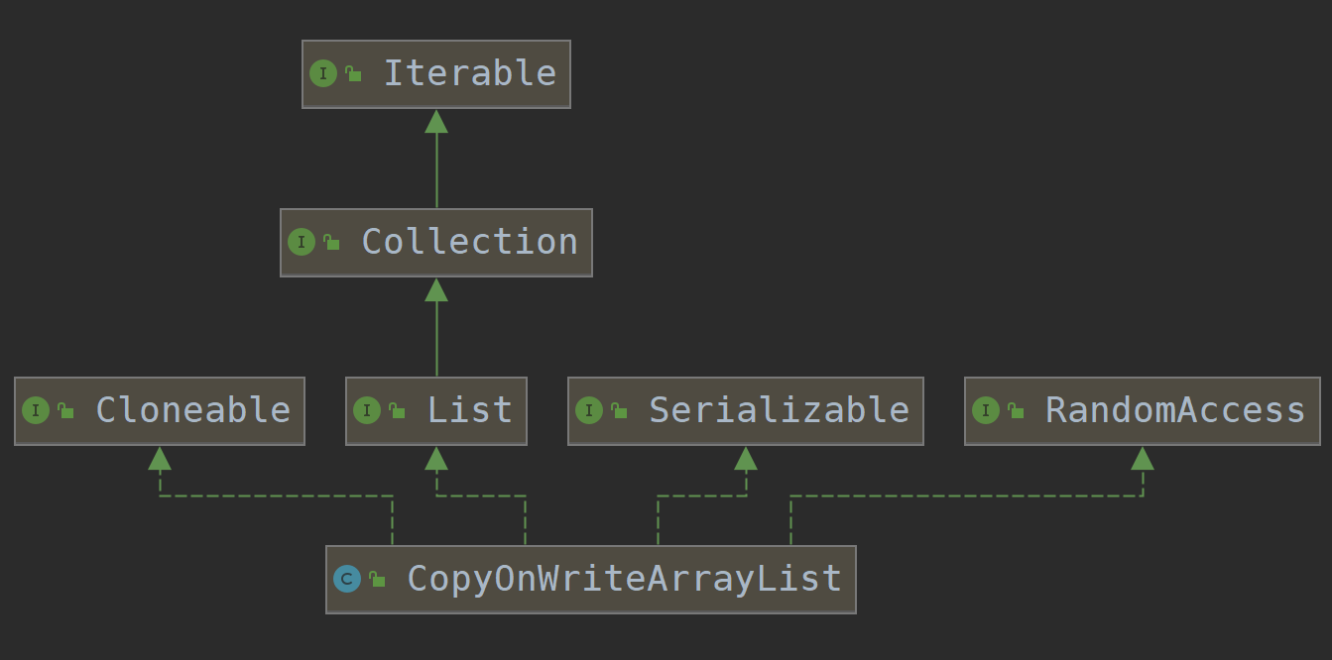1332x660 pixels.
Task: Click the public lock icon on Iterable
Action: (x=353, y=74)
